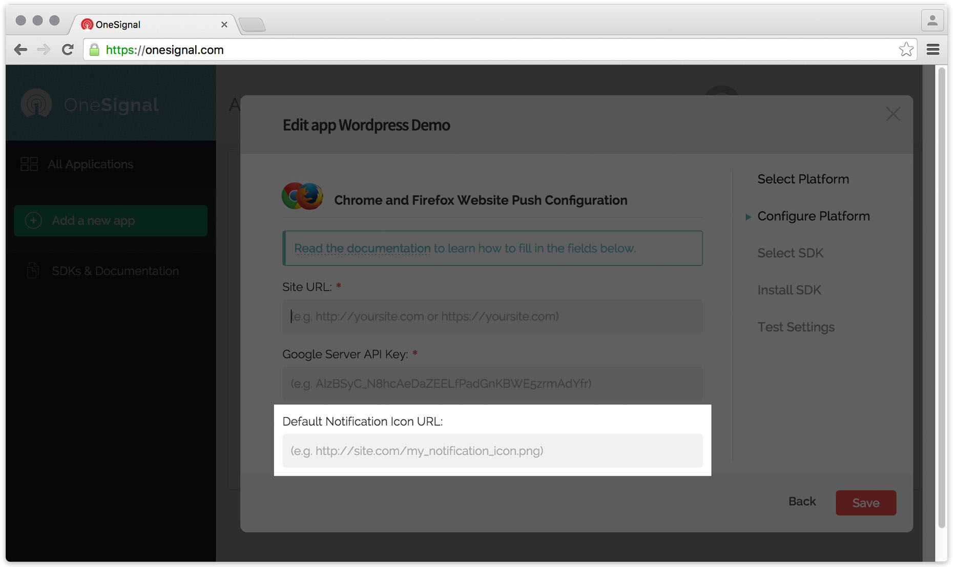This screenshot has height=567, width=953.
Task: Go to the Install SDK step
Action: (x=789, y=290)
